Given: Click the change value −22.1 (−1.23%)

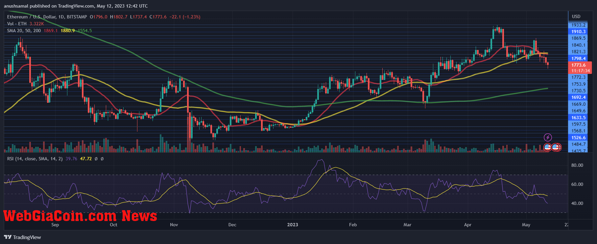Looking at the screenshot, I should (x=185, y=17).
